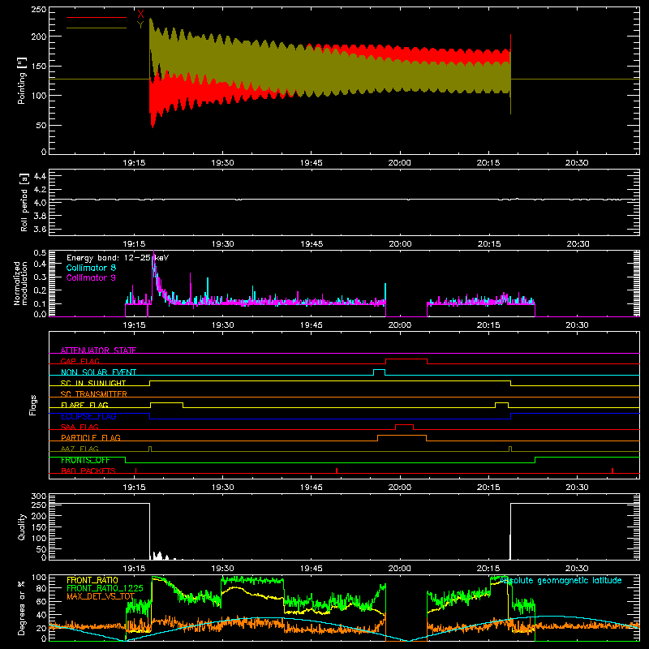The image size is (649, 649).
Task: Click the green FRONT_RATIO_1225 legend entry
Action: point(105,588)
